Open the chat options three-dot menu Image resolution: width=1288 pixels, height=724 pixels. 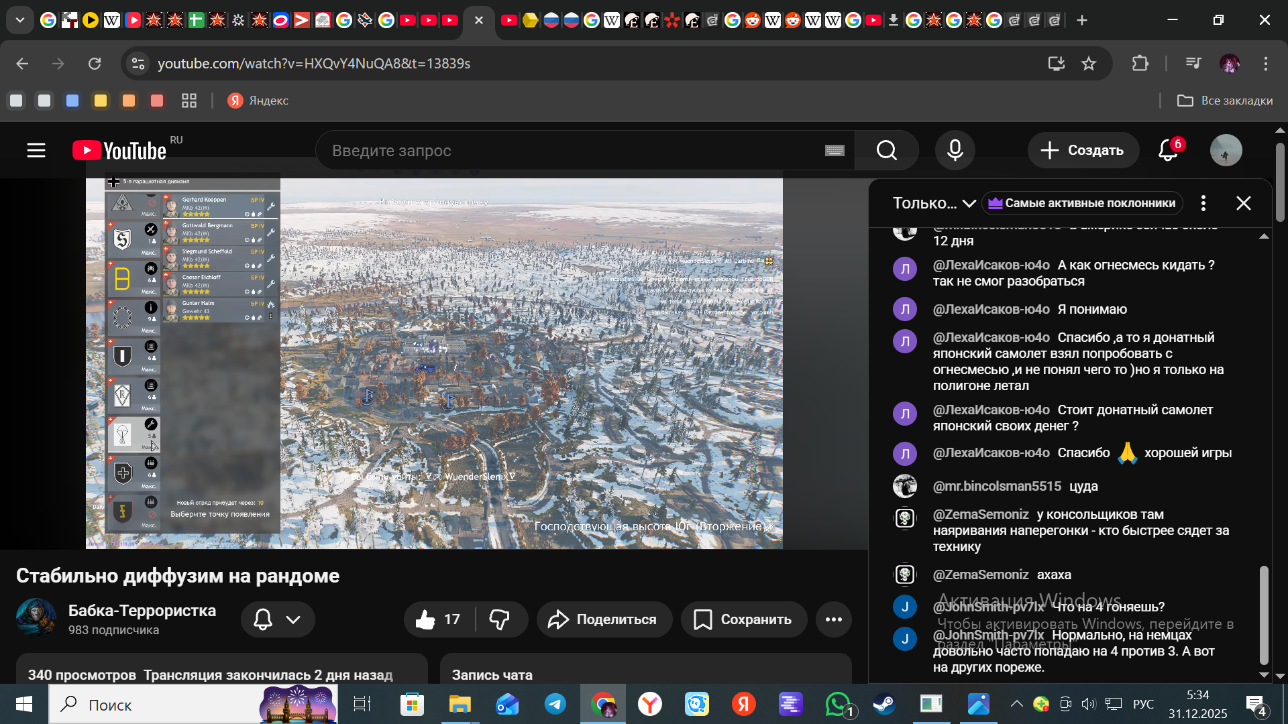[1203, 203]
